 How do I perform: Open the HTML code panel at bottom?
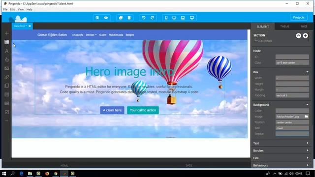click(64, 166)
